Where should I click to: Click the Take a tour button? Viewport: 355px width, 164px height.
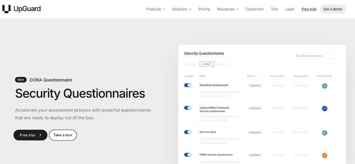pos(63,135)
